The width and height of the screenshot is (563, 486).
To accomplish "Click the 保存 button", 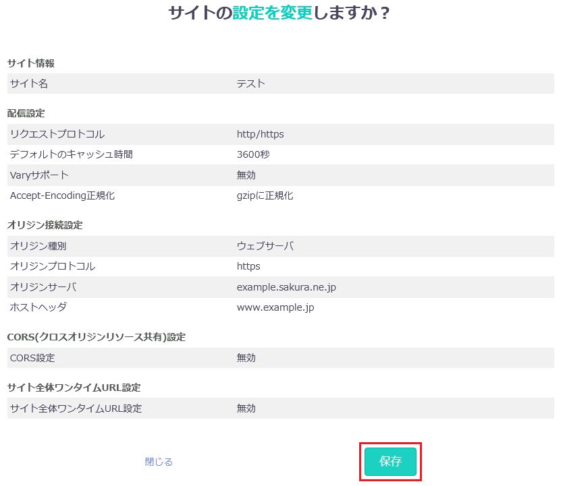I will point(390,462).
